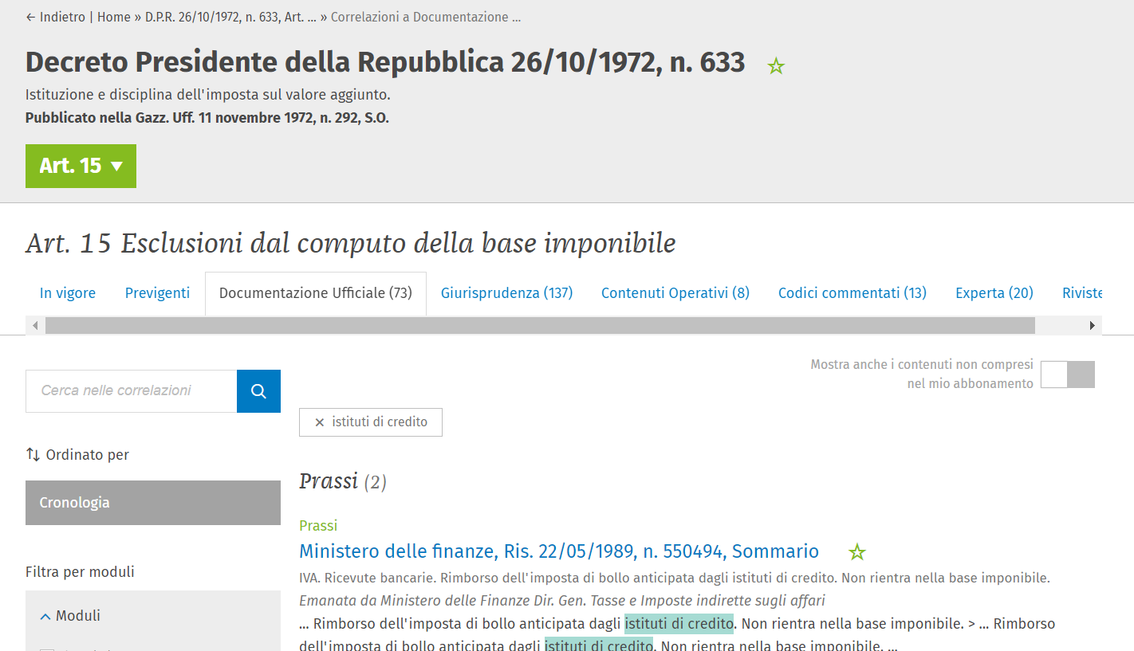Remove the 'istituti di credito' filter chip

click(x=320, y=422)
